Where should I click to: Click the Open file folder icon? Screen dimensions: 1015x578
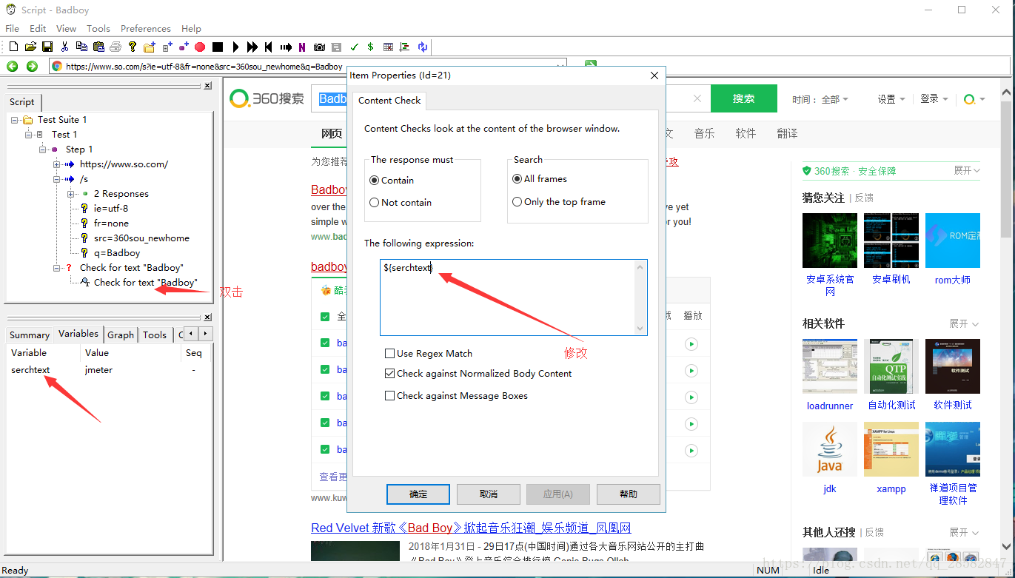pyautogui.click(x=30, y=47)
